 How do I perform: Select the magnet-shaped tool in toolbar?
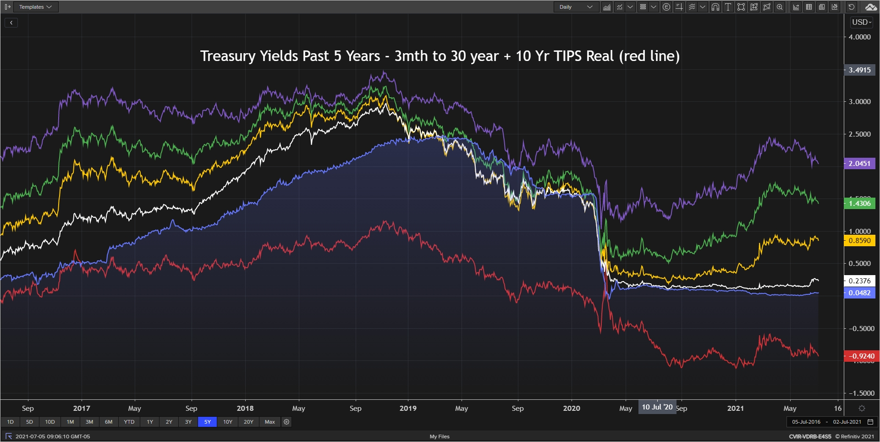pos(715,7)
